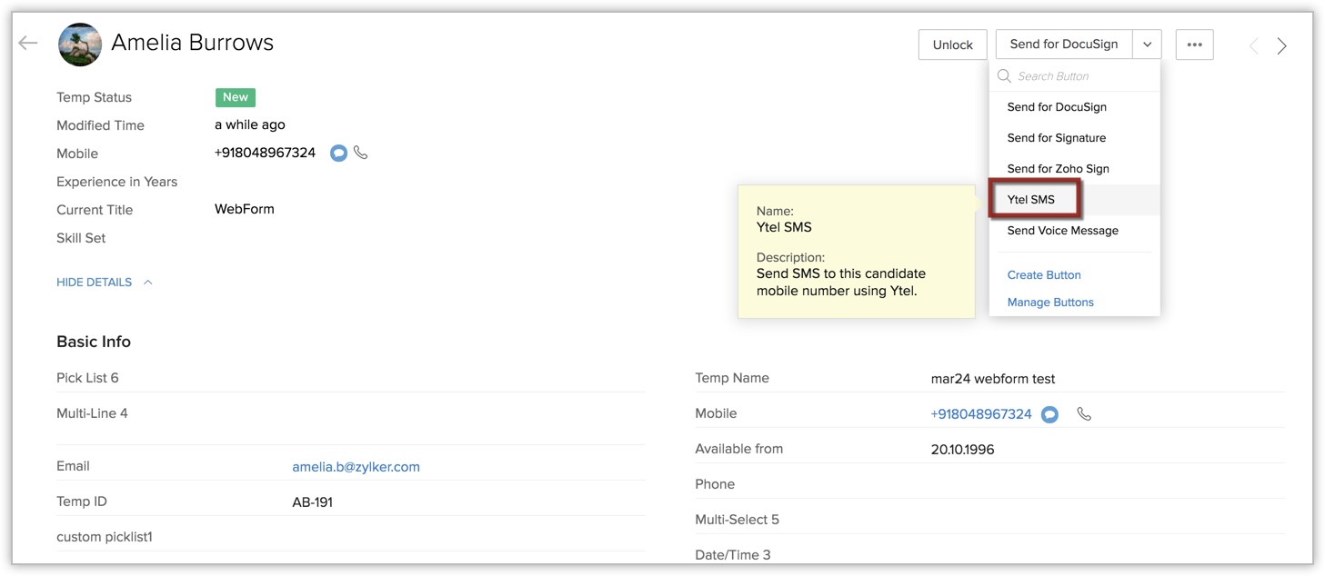Click phone call icon in header Mobile row

coord(361,153)
